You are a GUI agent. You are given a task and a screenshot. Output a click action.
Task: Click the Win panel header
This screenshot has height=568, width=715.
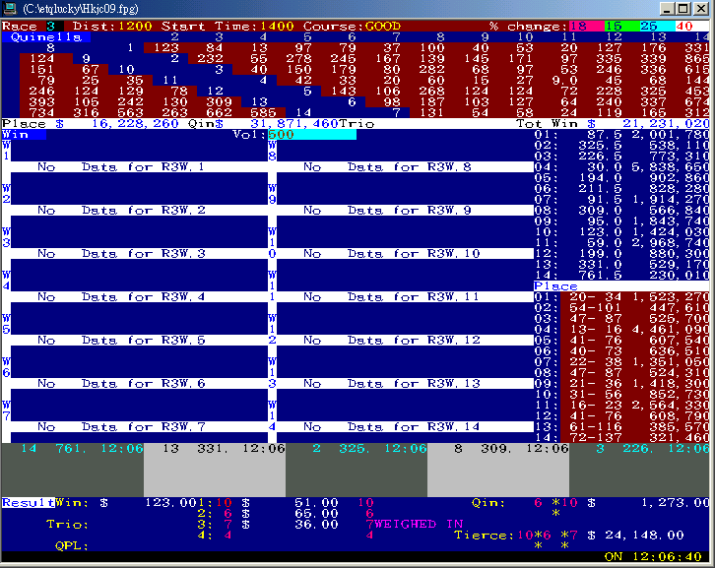click(16, 134)
